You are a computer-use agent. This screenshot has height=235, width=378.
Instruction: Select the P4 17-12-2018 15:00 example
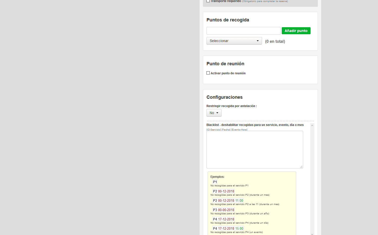point(228,228)
